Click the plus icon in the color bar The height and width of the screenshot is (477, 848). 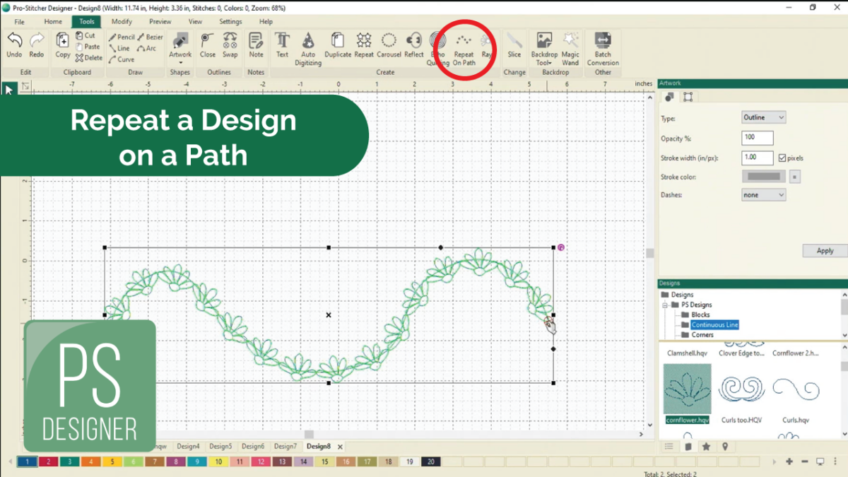click(789, 461)
